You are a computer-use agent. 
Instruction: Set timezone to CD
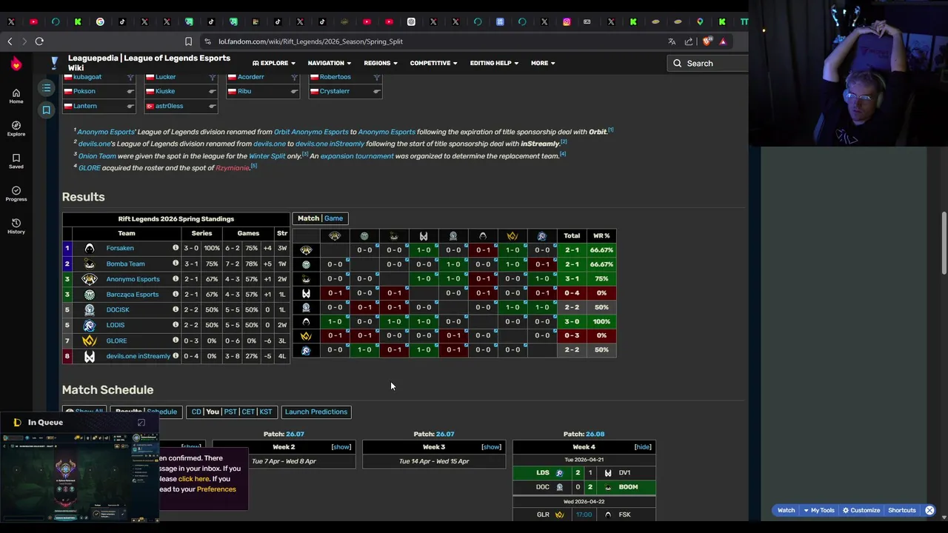point(196,412)
